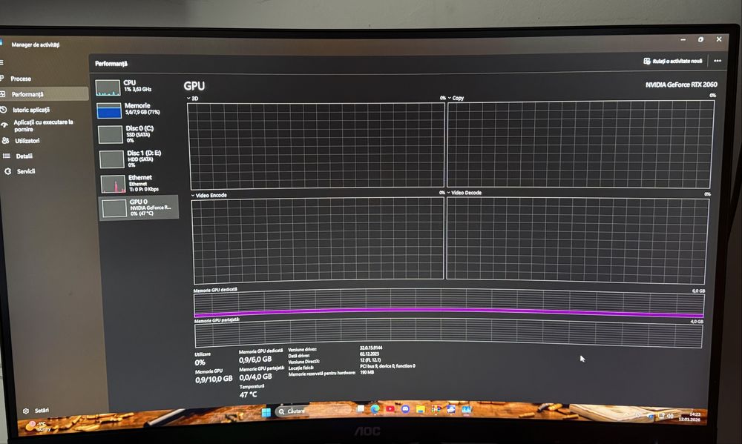Click Rulați o activitate nouă
Screen dimensions: 742x444
click(672, 61)
